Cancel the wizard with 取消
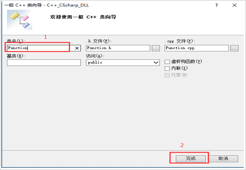The image size is (246, 170). coord(223,159)
